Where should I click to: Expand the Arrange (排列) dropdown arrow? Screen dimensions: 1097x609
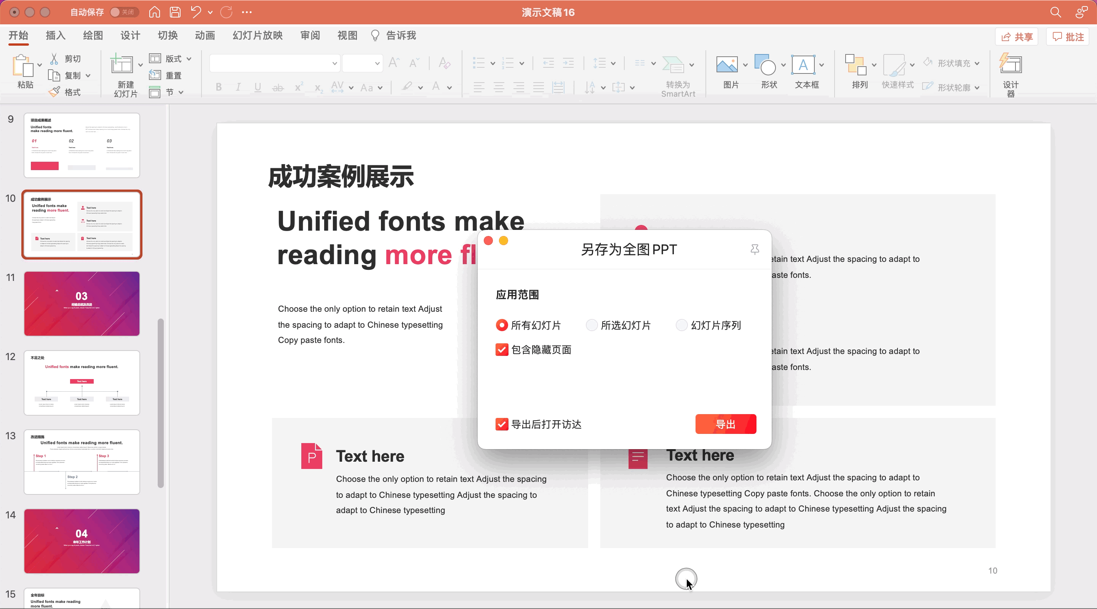874,65
